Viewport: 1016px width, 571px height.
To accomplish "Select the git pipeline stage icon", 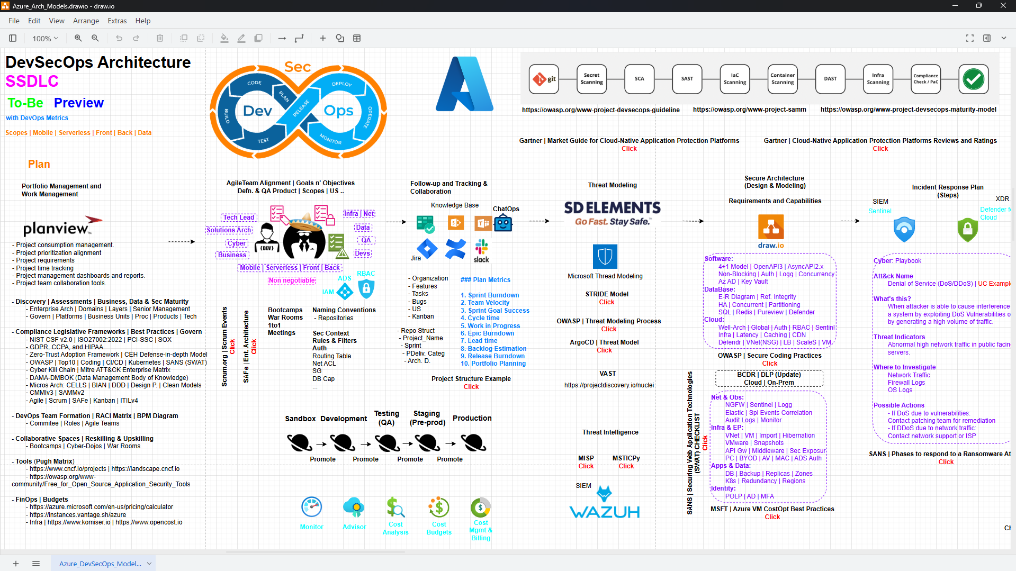I will pos(544,79).
